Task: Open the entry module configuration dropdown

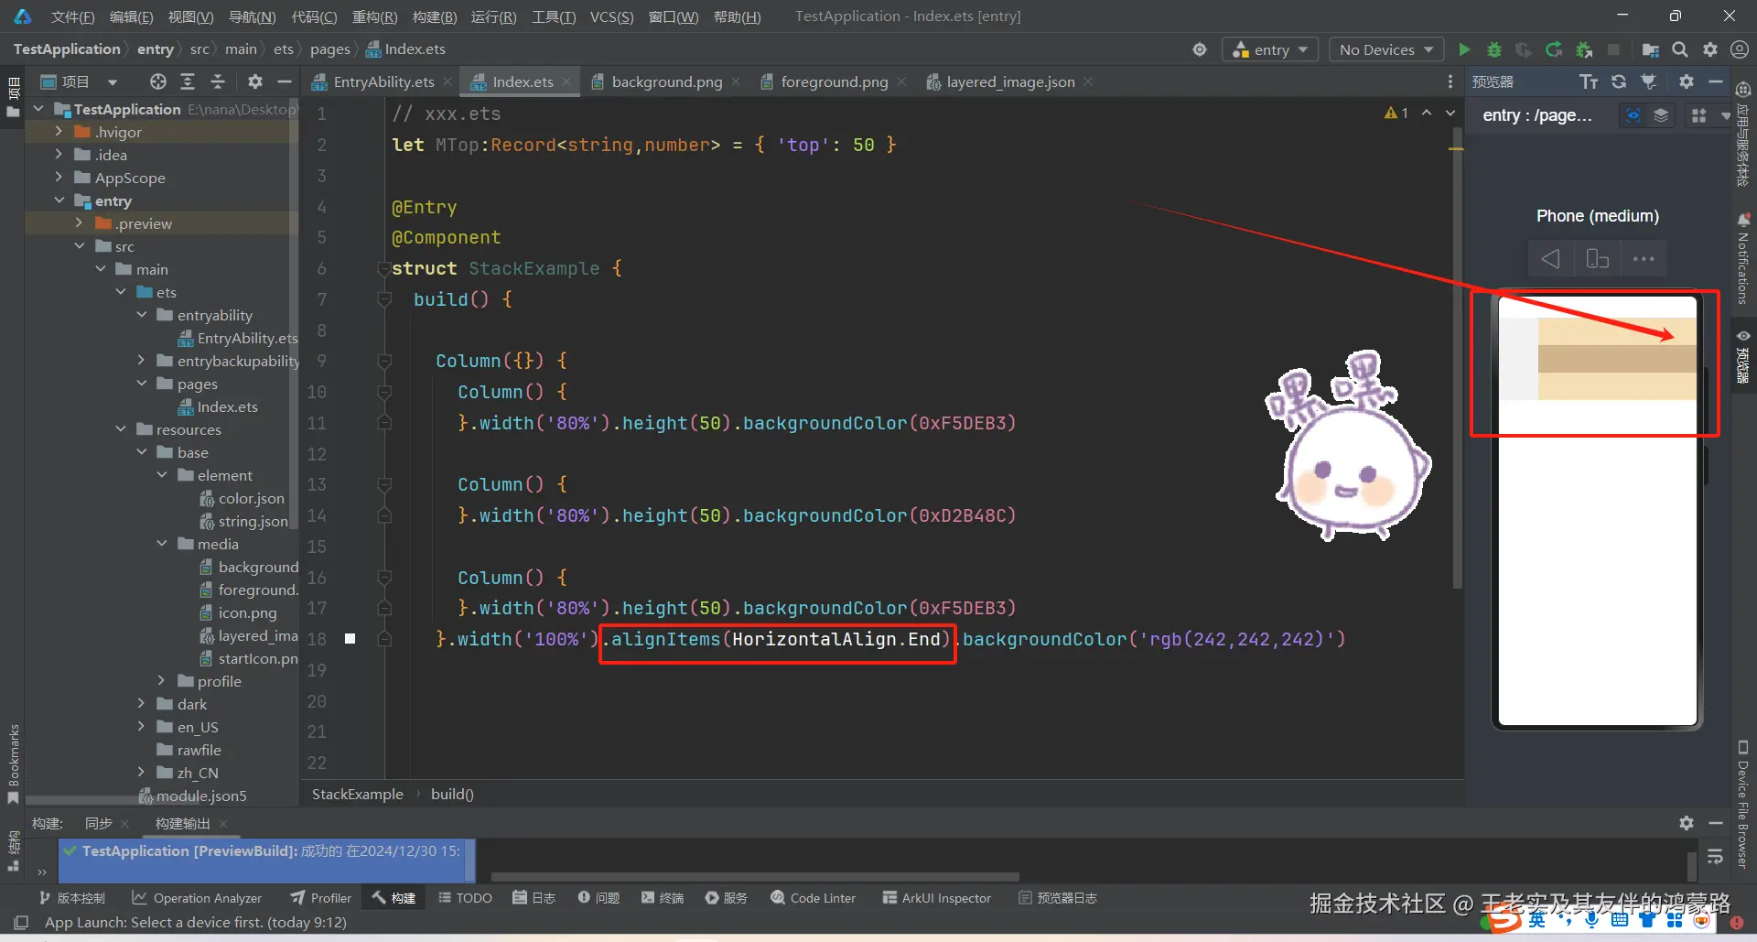Action: pos(1270,49)
